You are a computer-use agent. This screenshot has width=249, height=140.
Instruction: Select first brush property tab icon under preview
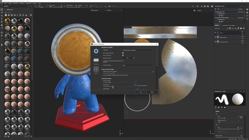click(216, 107)
